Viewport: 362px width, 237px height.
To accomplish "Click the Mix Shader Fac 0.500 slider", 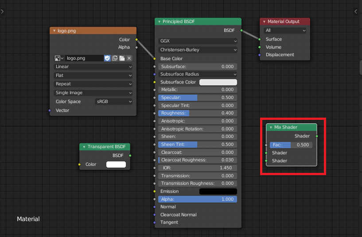I will pyautogui.click(x=291, y=145).
